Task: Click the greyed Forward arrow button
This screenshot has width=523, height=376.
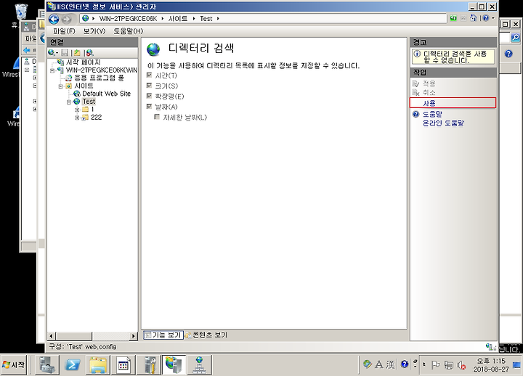Action: point(67,19)
